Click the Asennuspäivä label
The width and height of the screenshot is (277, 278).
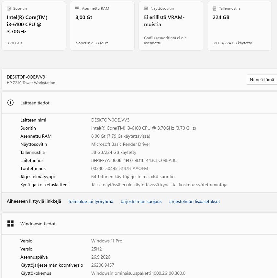click(x=34, y=257)
